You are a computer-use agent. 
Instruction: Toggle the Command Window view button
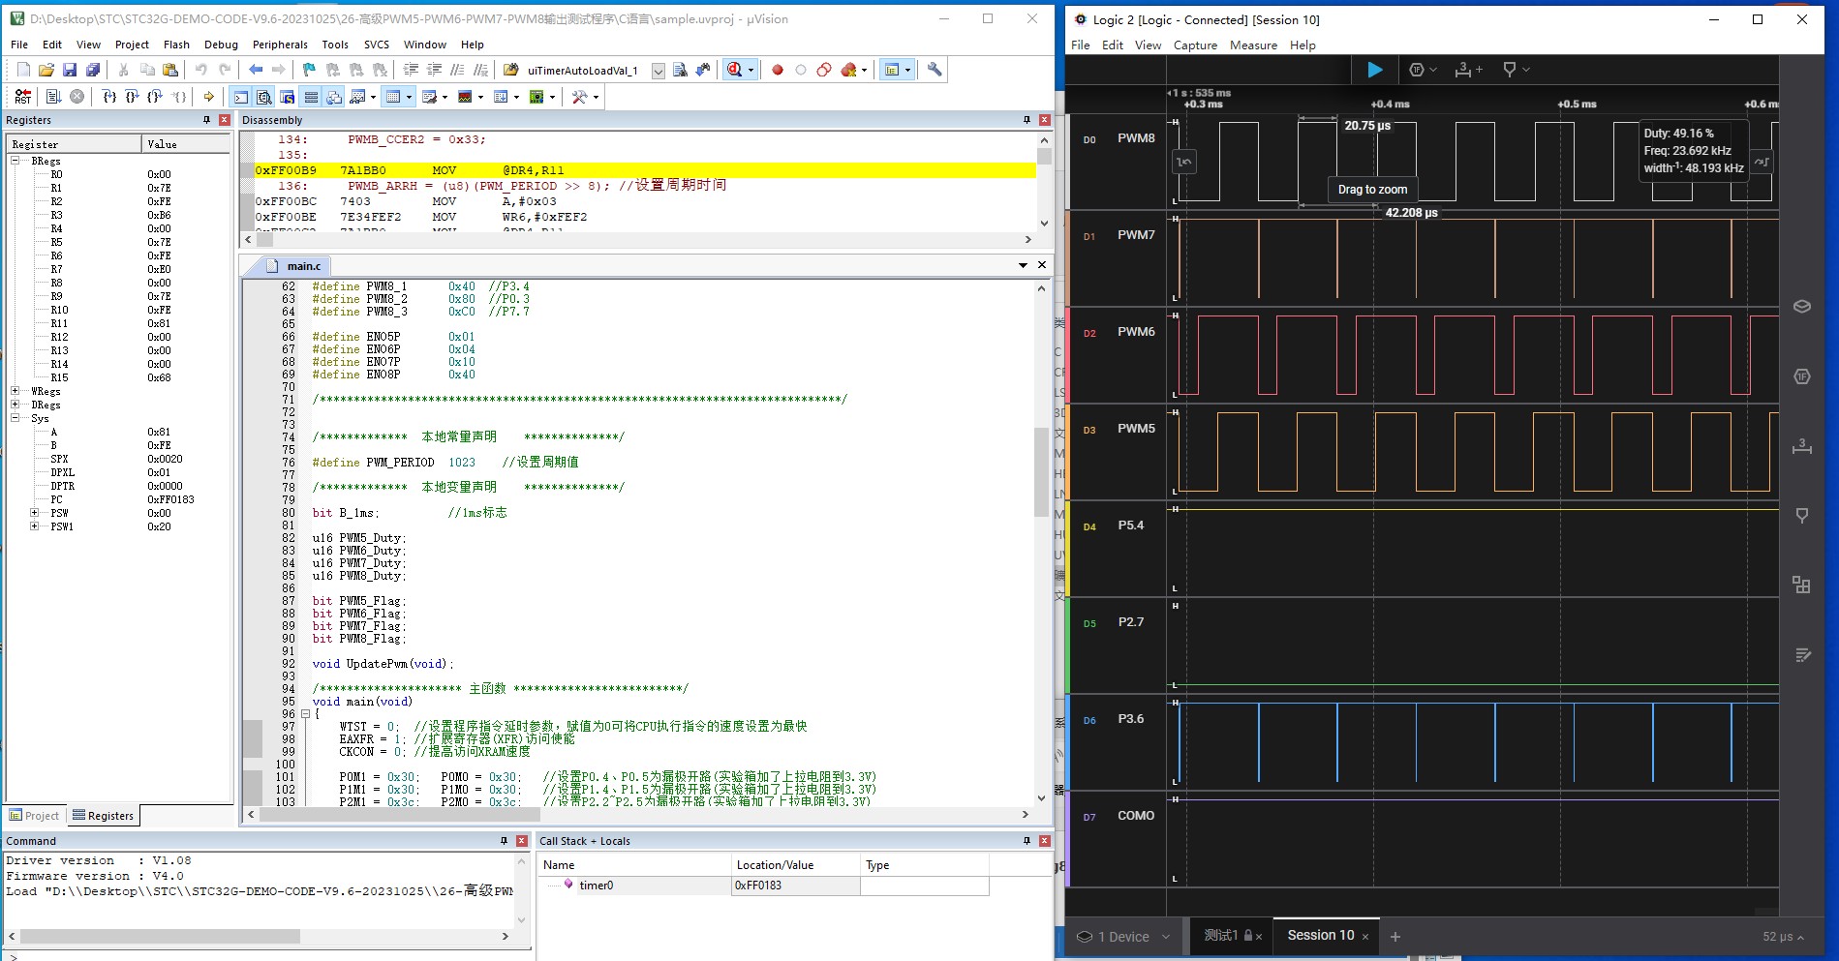(x=240, y=97)
